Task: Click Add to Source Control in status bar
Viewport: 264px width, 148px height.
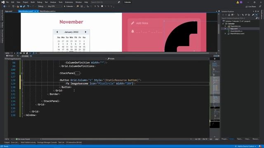Action: pyautogui.click(x=246, y=146)
